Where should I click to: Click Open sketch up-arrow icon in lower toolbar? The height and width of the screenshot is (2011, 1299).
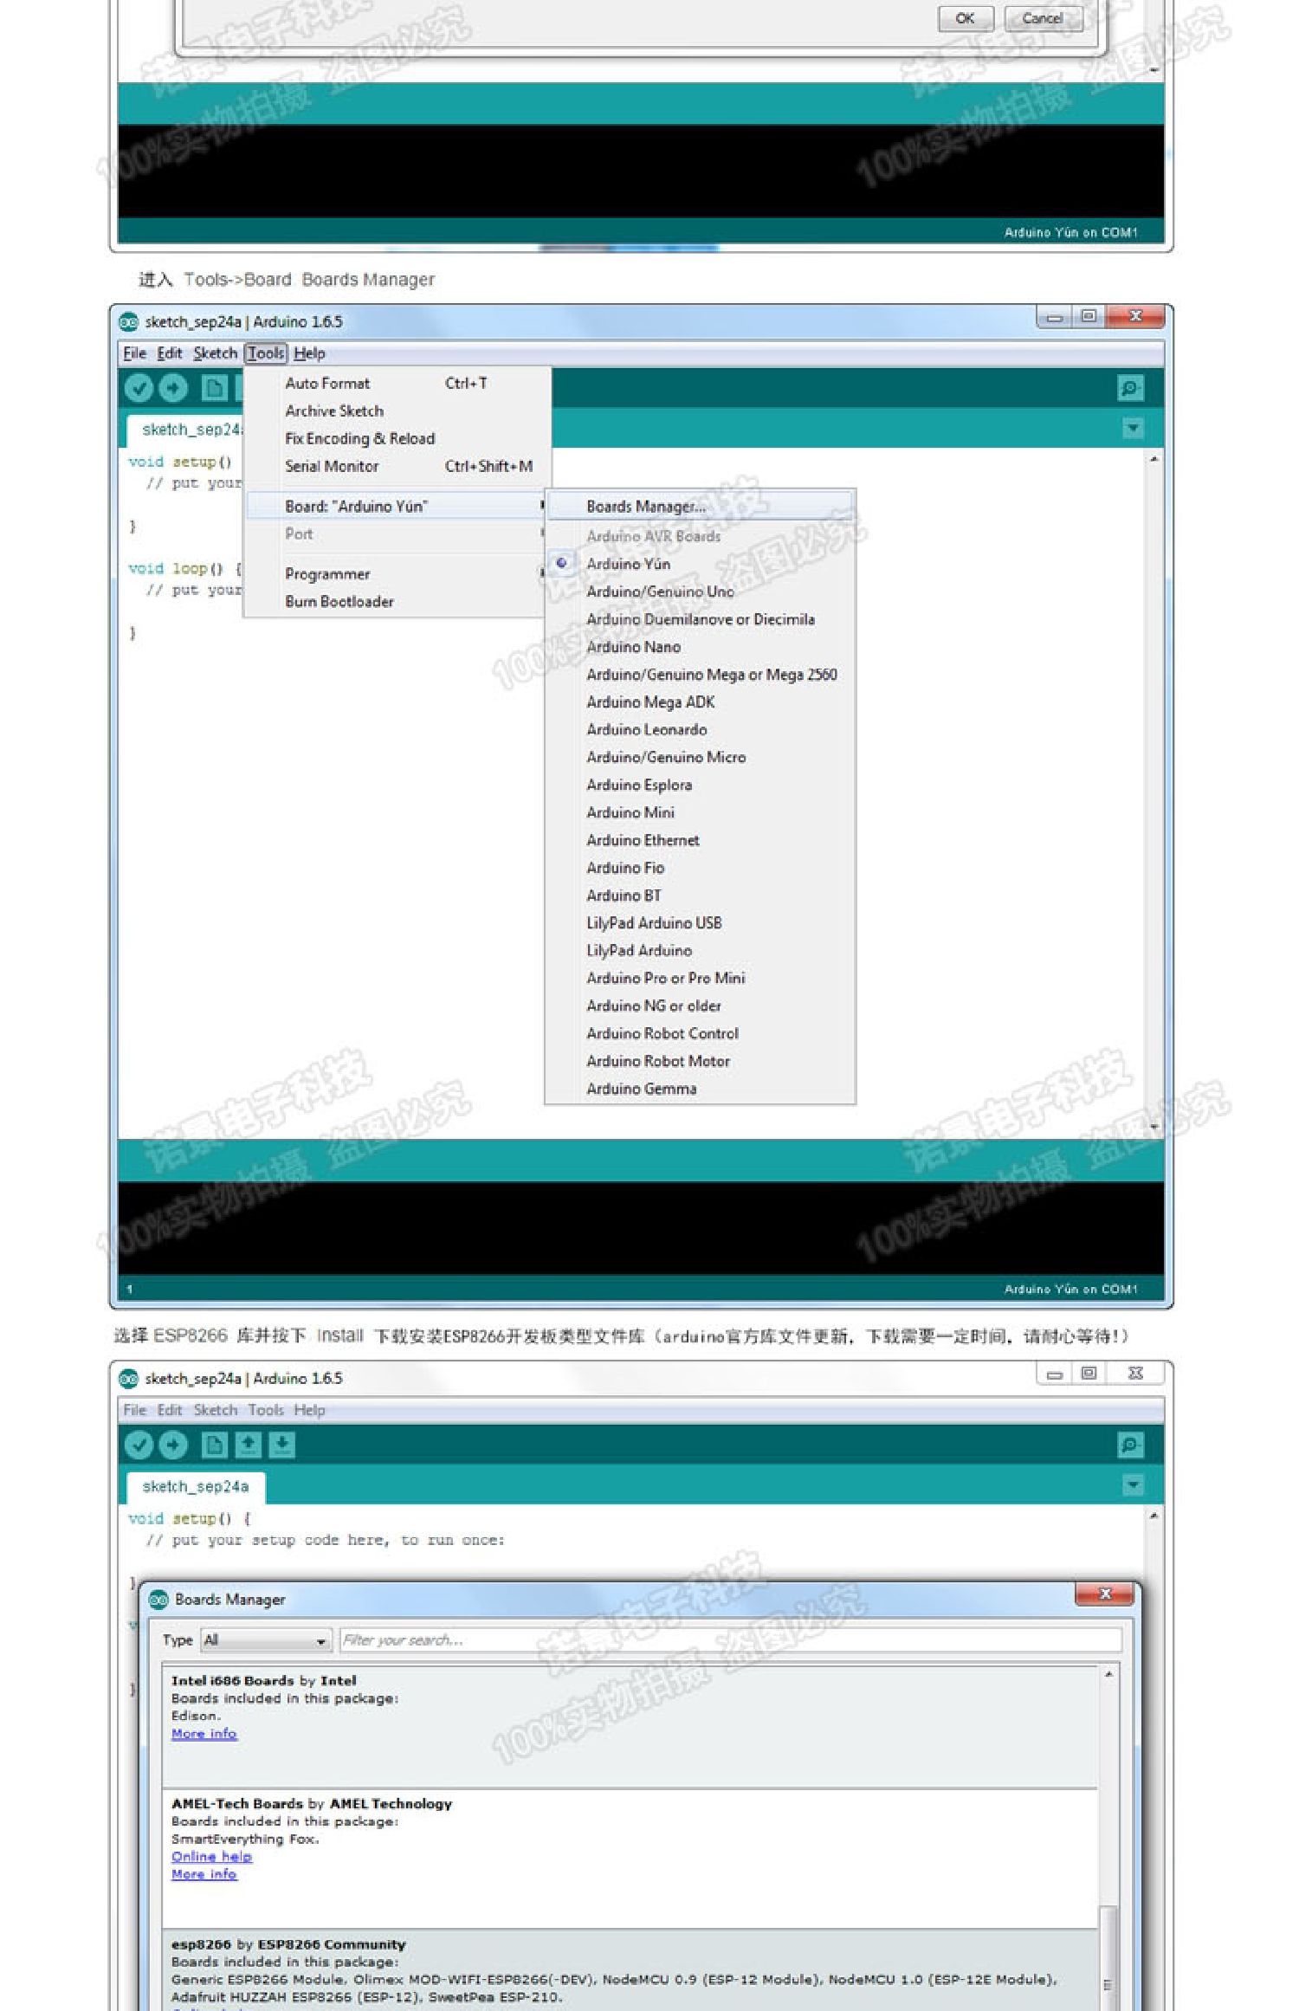tap(249, 1445)
